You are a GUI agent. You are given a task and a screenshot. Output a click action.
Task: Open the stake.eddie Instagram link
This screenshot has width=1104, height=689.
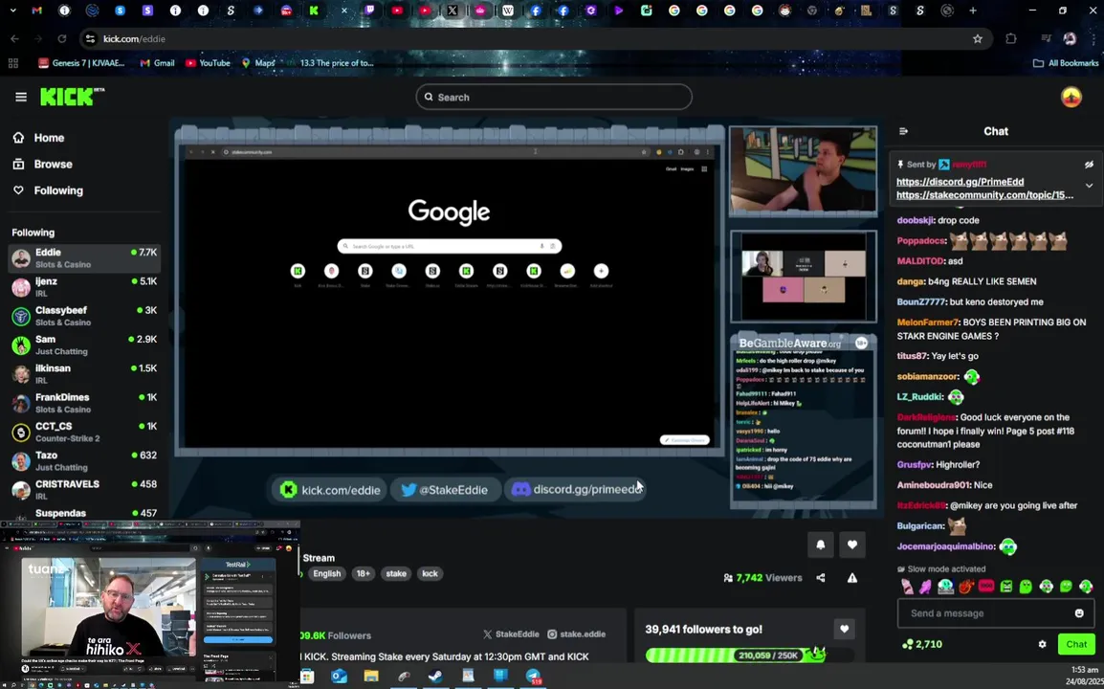[576, 634]
